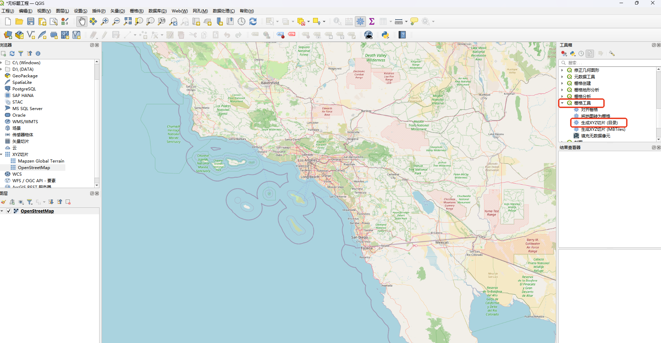Screen dimensions: 661x343
Task: Select the OpenStreetMap XYZ tile entry in browser
Action: pyautogui.click(x=34, y=168)
